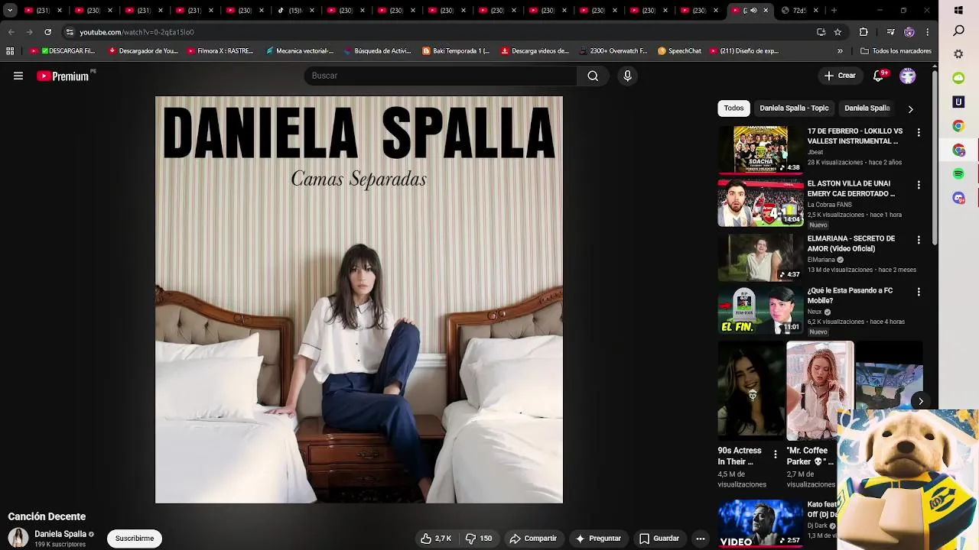Screen dimensions: 979x550
Task: Open Chrome three-dot menu
Action: click(x=927, y=32)
